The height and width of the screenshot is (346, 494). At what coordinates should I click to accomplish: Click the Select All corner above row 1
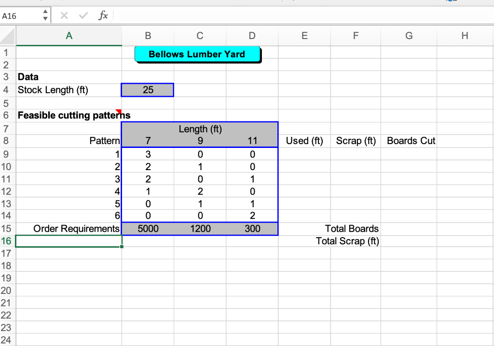pos(8,36)
